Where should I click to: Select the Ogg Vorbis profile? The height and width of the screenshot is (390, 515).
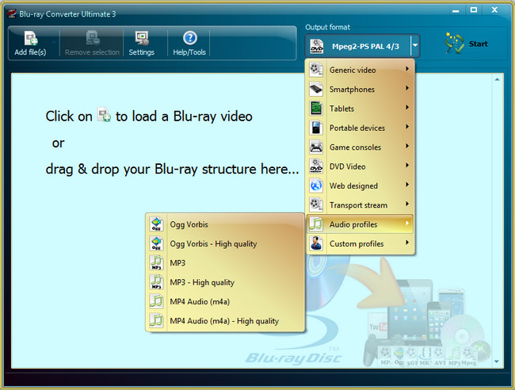(x=225, y=224)
